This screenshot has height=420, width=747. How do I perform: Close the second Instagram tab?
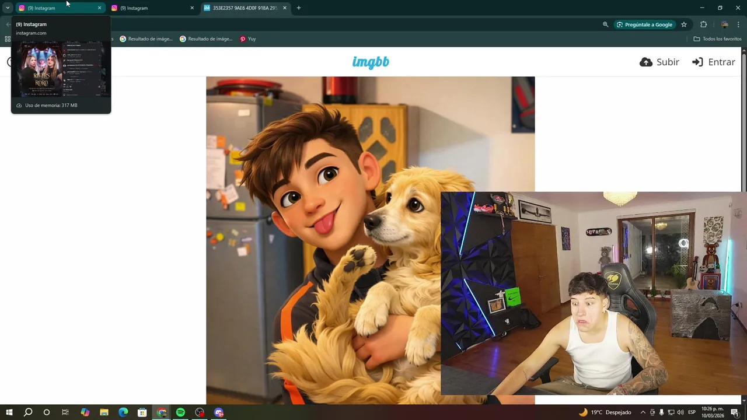pyautogui.click(x=192, y=8)
